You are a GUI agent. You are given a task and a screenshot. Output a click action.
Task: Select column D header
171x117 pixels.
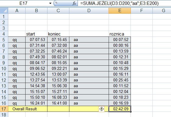[x=89, y=11]
